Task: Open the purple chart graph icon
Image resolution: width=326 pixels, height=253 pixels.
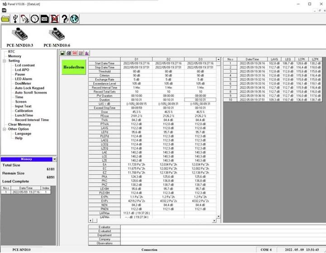Action: coord(86,53)
